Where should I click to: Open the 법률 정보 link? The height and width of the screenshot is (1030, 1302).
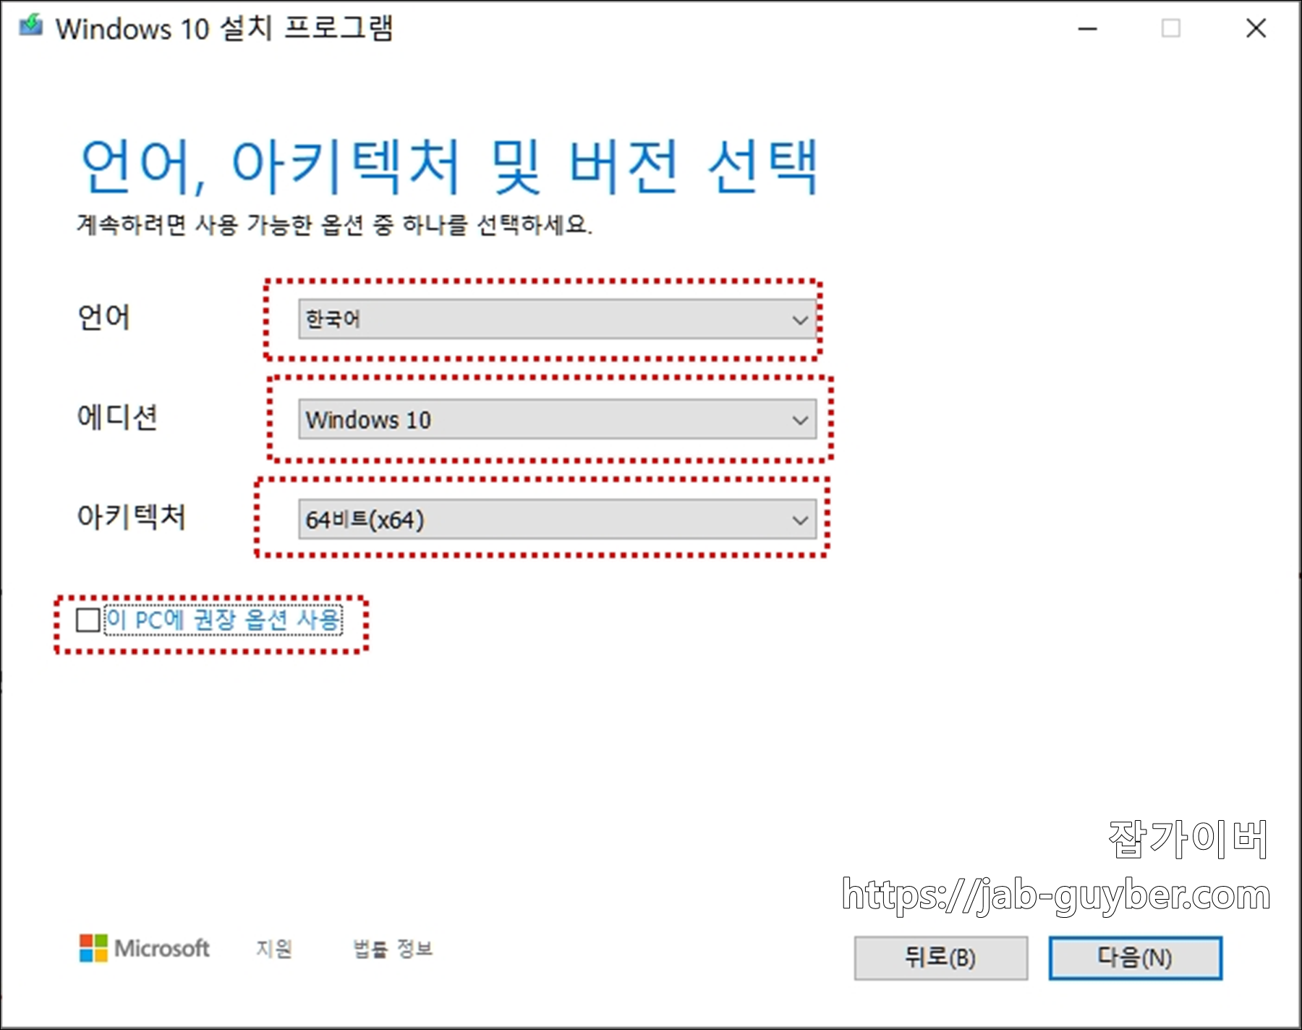click(x=393, y=948)
